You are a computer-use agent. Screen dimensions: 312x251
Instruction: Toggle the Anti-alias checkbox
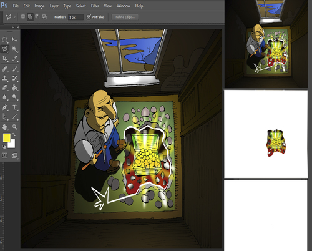[89, 17]
